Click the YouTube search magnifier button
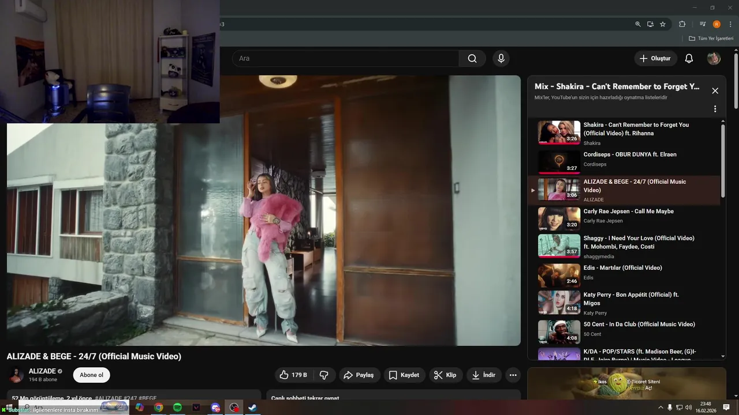This screenshot has height=415, width=739. tap(472, 58)
